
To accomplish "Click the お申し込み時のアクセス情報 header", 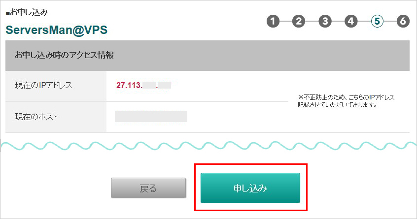I will pos(65,55).
